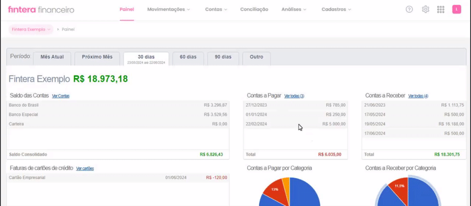Open the pink user avatar menu
Viewport: 471px width, 206px height.
point(456,9)
